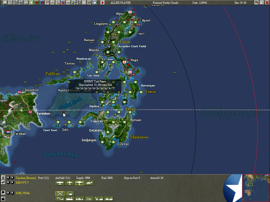Viewport: 270px width, 202px height.
Task: Click the 'Ships in Port: 9' text
Action: 132,178
